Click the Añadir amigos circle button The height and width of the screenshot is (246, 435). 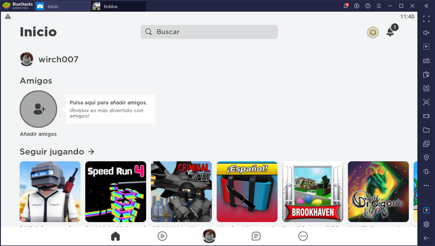(38, 109)
